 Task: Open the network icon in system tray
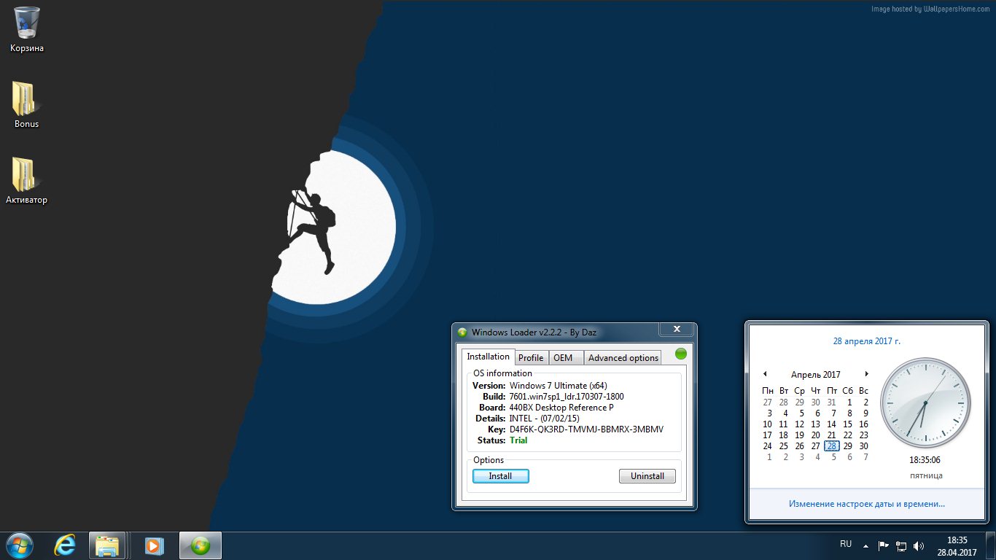[901, 545]
